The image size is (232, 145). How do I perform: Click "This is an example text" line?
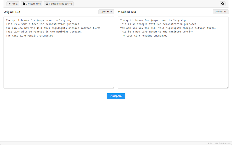[159, 24]
